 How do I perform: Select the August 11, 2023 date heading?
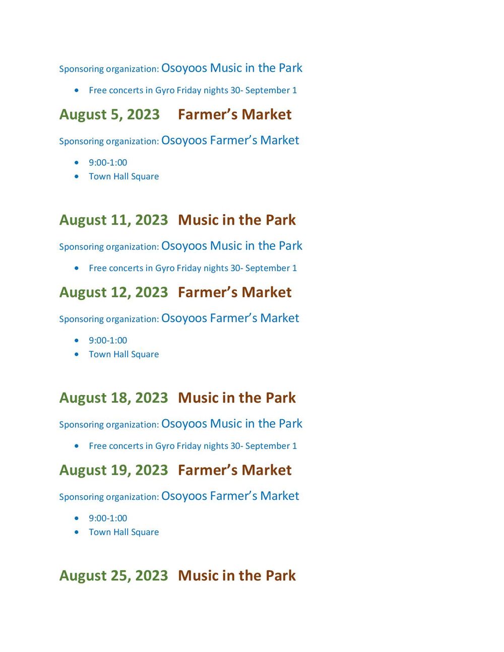113,220
